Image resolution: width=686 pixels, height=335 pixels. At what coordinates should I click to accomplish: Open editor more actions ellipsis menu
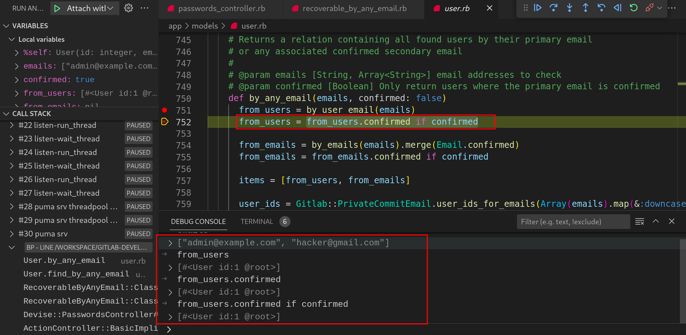(x=672, y=8)
